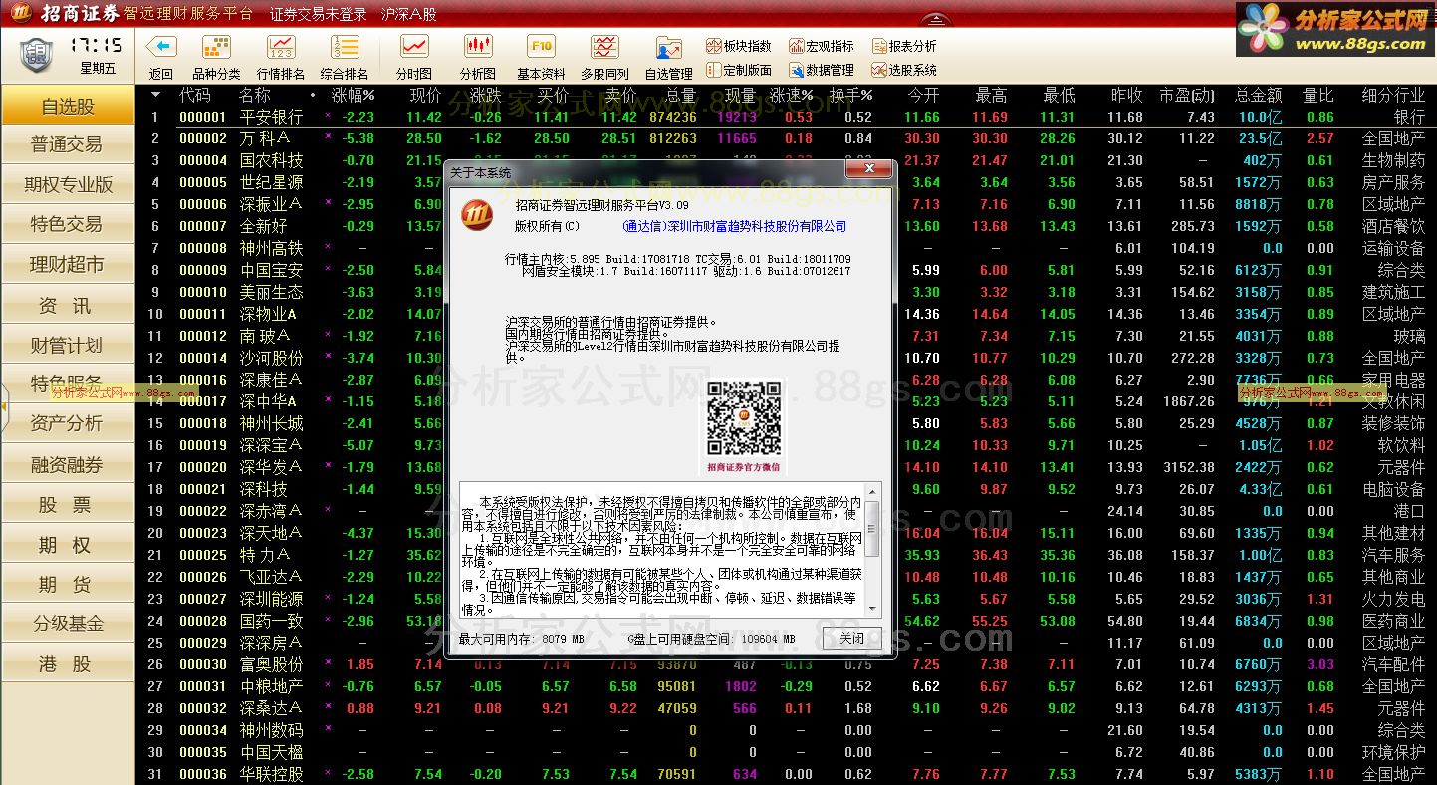Open 宏观指标 macro indicators
The width and height of the screenshot is (1437, 785).
click(x=822, y=46)
